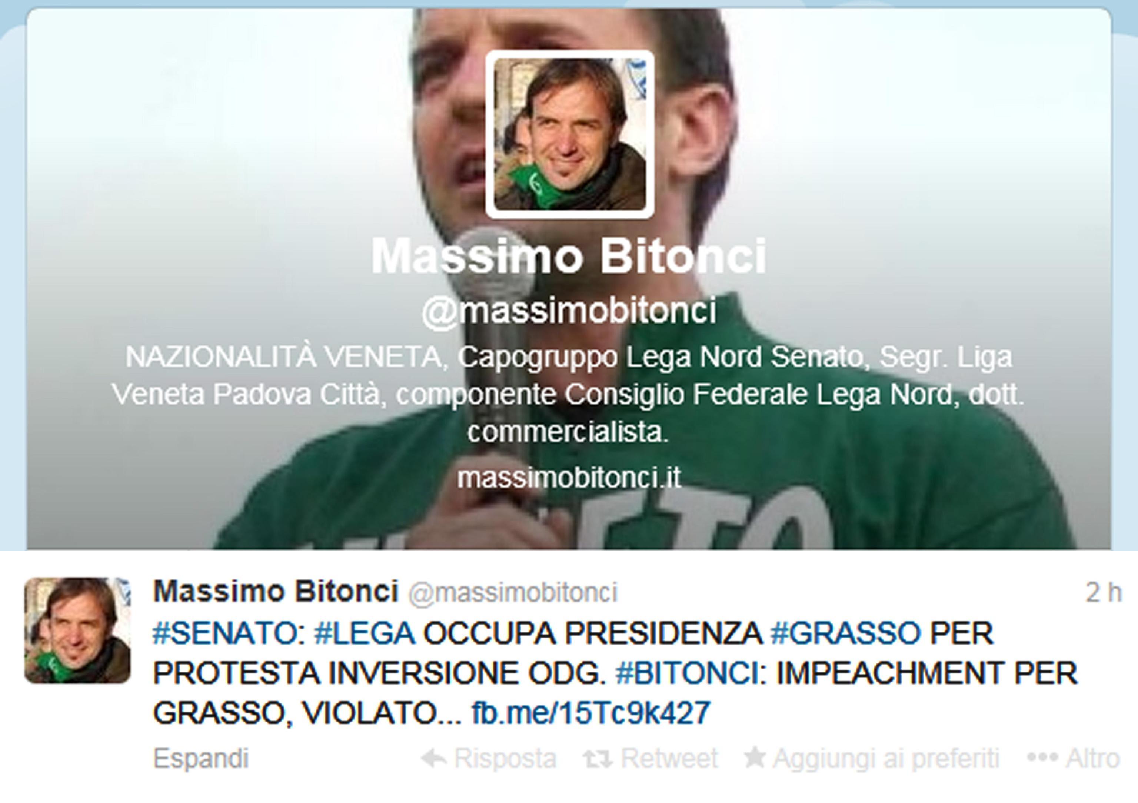The image size is (1138, 803).
Task: Click the reply arrow icon
Action: pyautogui.click(x=434, y=759)
